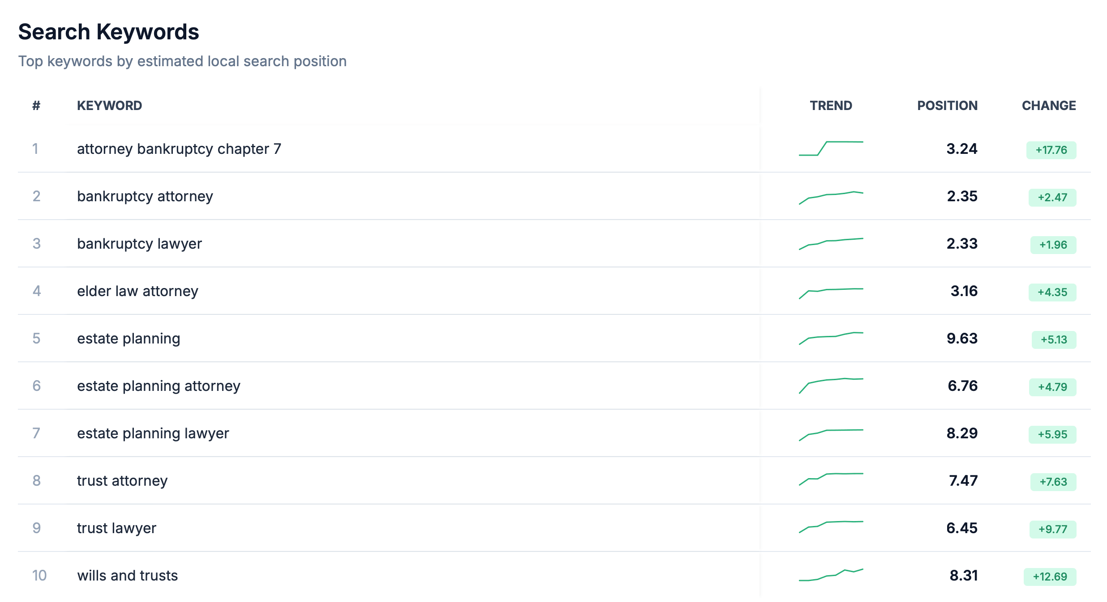Click rank number 8
This screenshot has width=1107, height=602.
36,480
